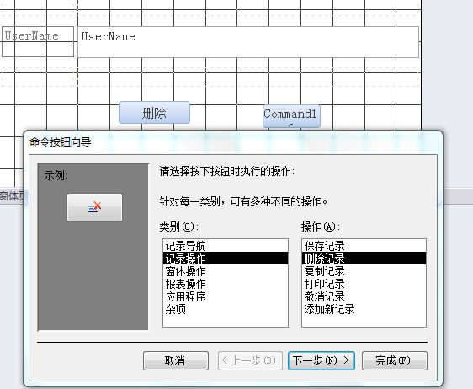Select the 删除 button on the form

[155, 113]
